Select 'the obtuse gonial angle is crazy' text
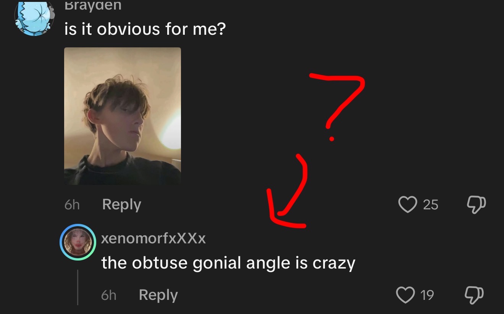 228,263
